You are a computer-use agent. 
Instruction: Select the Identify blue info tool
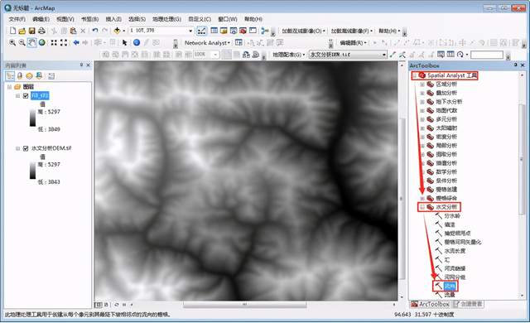[x=137, y=42]
